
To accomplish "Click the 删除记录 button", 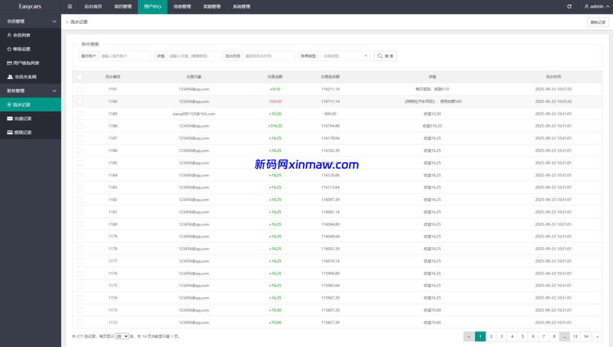I will click(597, 22).
